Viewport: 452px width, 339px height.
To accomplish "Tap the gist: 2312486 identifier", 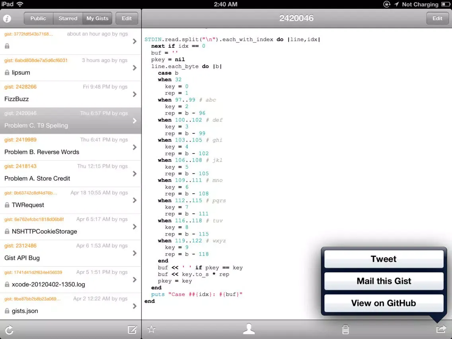I will point(20,246).
